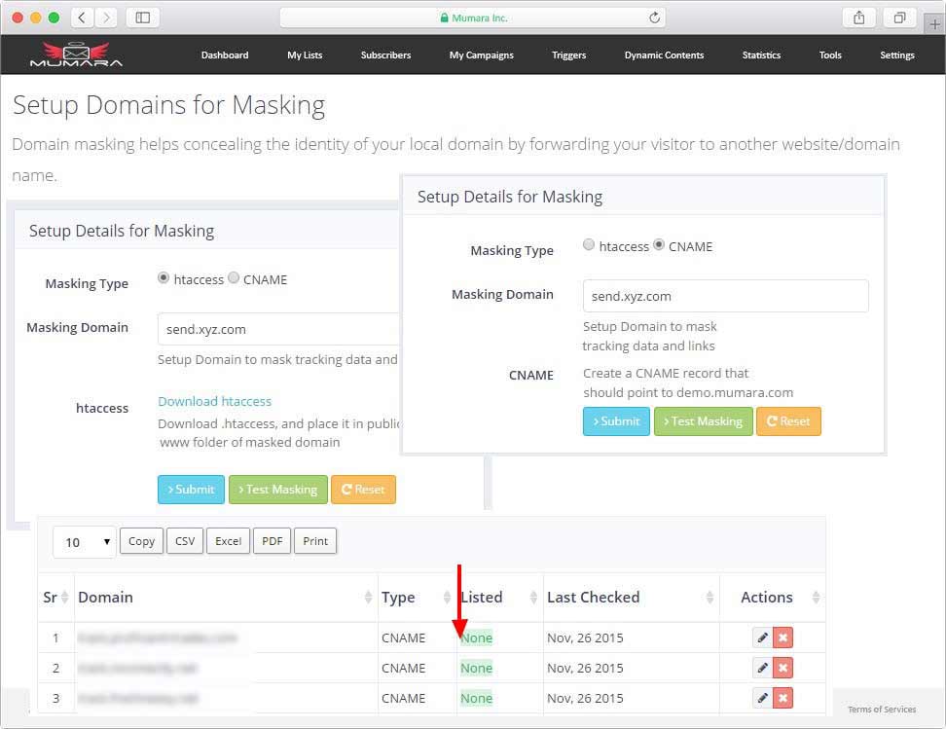This screenshot has height=729, width=946.
Task: Click the Mumara logo
Action: [76, 55]
